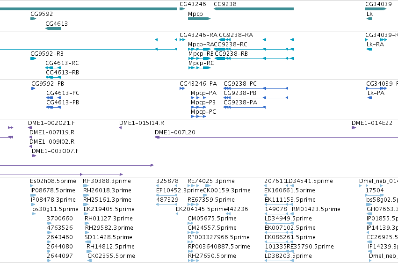398x263 pixels.
Task: Click the Mpcp-RA transcript label
Action: 201,44
